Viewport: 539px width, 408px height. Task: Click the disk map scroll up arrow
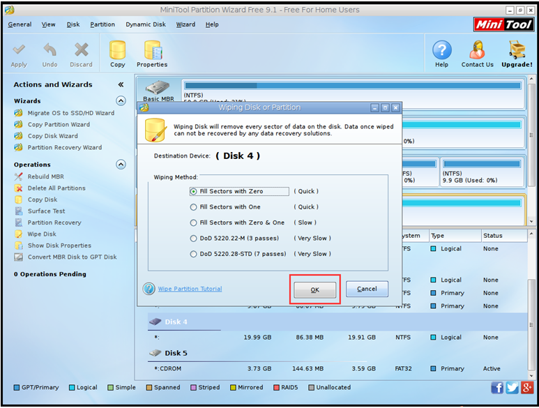pos(531,79)
